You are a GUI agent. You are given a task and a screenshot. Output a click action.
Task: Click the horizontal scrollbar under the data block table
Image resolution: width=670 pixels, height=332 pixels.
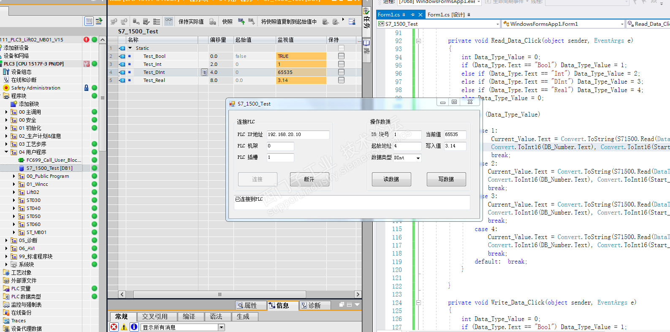click(220, 294)
